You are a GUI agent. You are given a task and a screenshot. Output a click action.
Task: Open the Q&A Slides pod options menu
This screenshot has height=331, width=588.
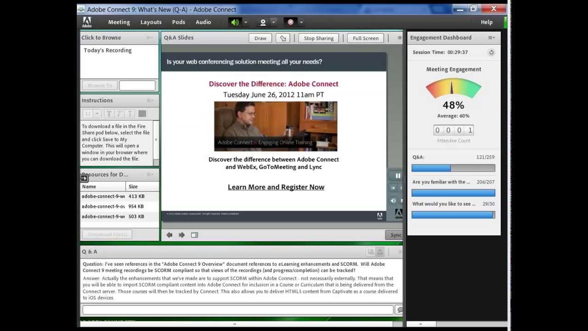tap(400, 38)
